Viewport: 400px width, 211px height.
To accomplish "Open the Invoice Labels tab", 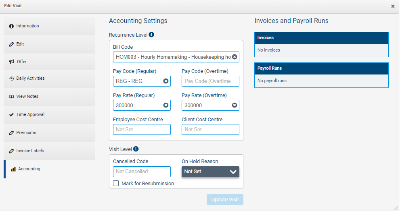I will pos(49,151).
